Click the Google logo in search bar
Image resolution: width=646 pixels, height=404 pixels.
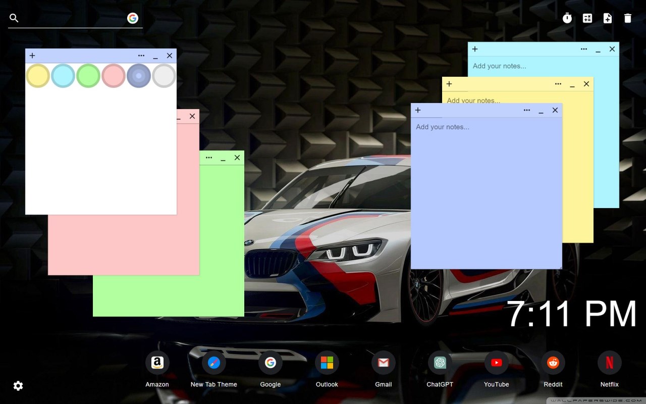tap(133, 18)
